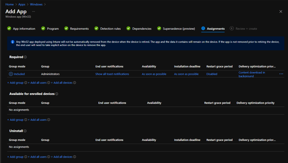The height and width of the screenshot is (163, 288).
Task: Click Add group under Required section
Action: (x=15, y=83)
